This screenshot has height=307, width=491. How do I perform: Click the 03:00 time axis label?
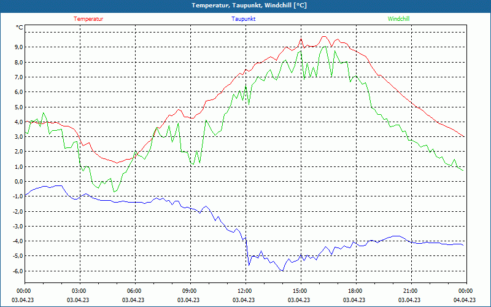80,291
